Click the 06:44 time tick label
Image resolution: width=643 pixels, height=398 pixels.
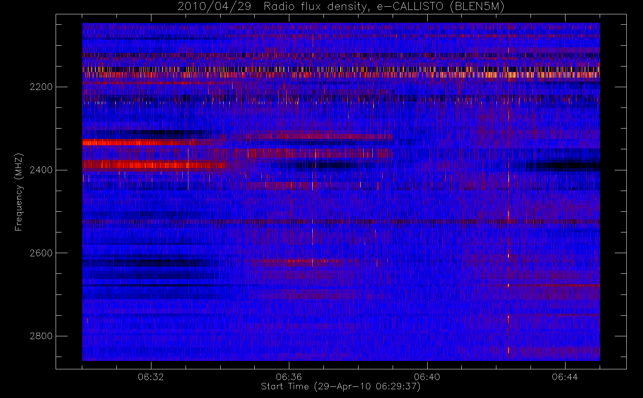(x=565, y=377)
